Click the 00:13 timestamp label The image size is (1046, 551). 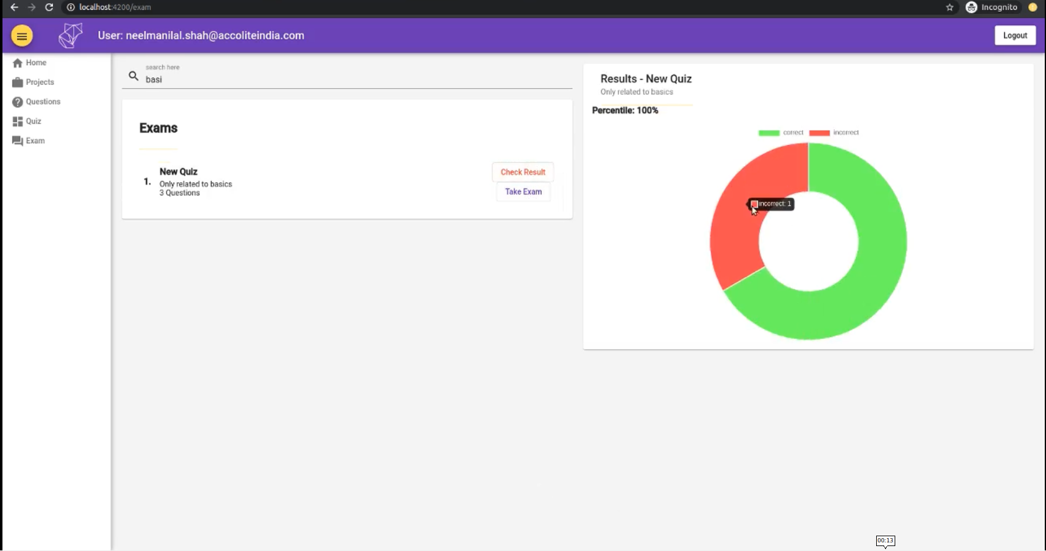tap(885, 541)
